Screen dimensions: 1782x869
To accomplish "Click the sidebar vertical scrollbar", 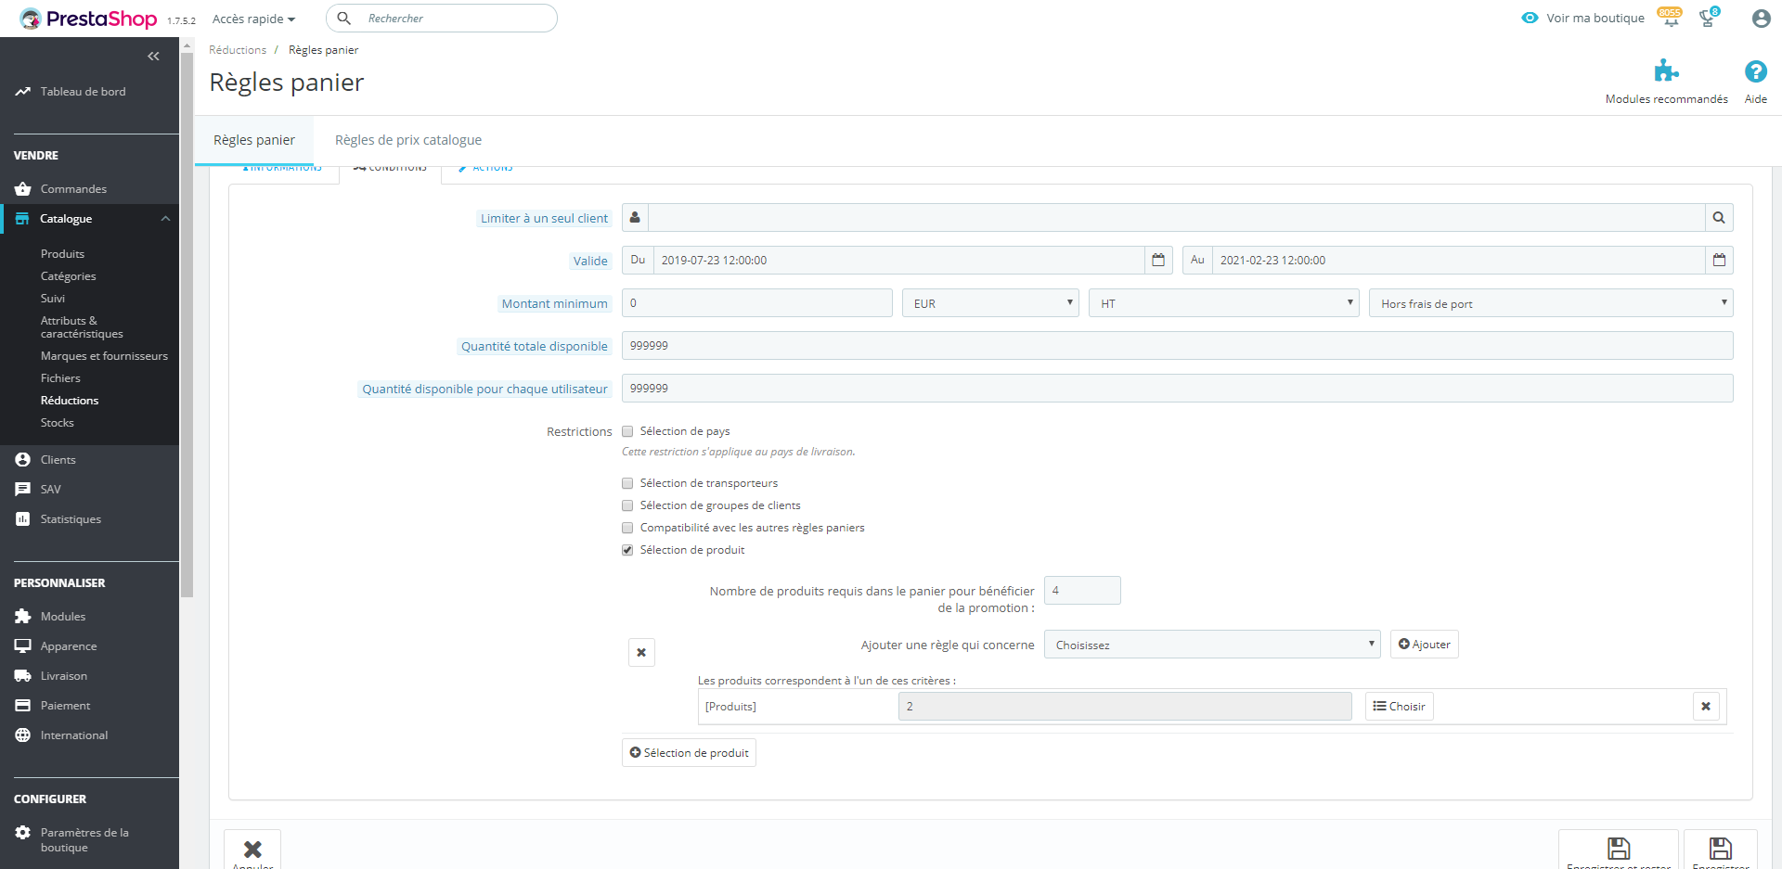I will click(187, 325).
